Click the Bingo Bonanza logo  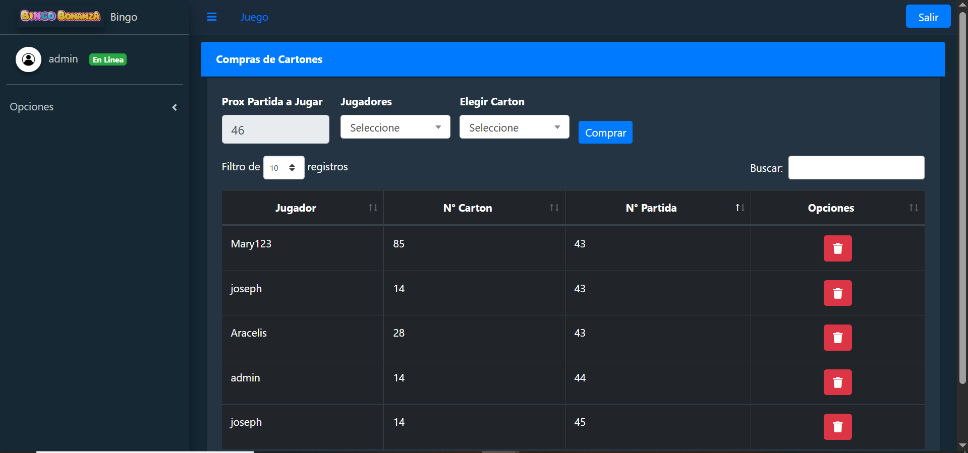tap(61, 16)
